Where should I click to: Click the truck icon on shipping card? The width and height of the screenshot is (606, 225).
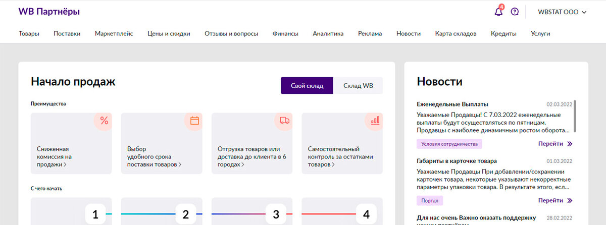[284, 121]
